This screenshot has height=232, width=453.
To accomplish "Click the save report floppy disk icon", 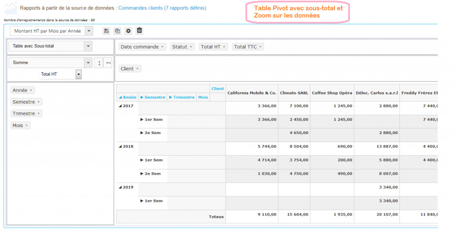I will pos(106,31).
